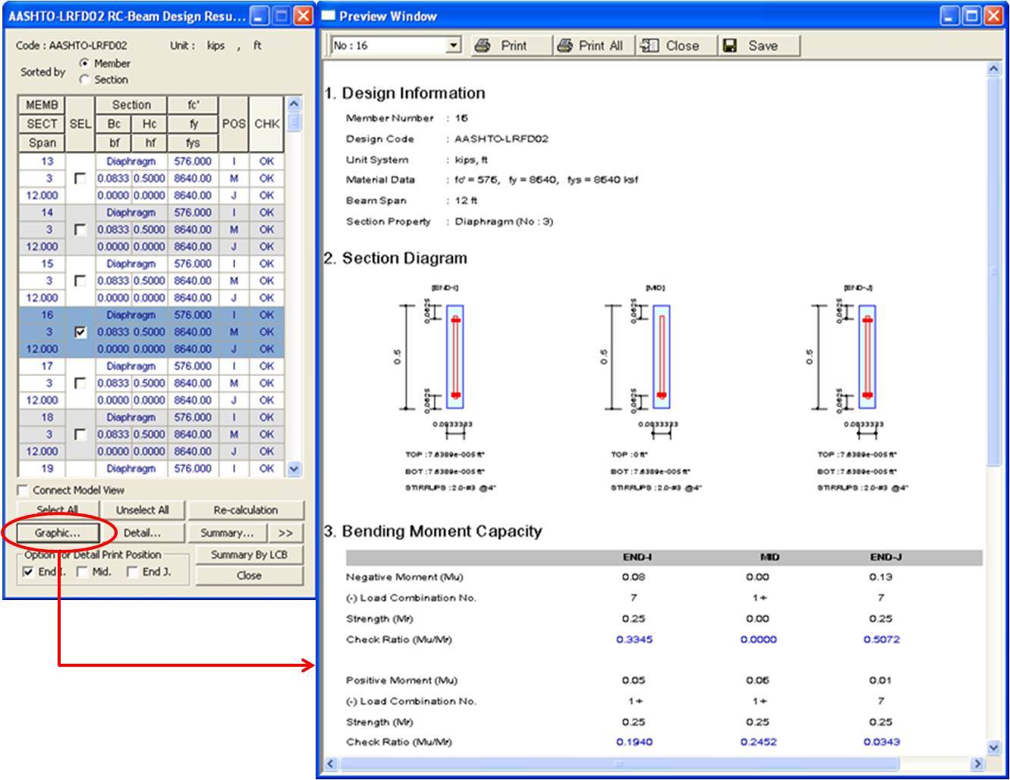Check the SEL box for member 14
This screenshot has height=780, width=1010.
click(x=80, y=229)
